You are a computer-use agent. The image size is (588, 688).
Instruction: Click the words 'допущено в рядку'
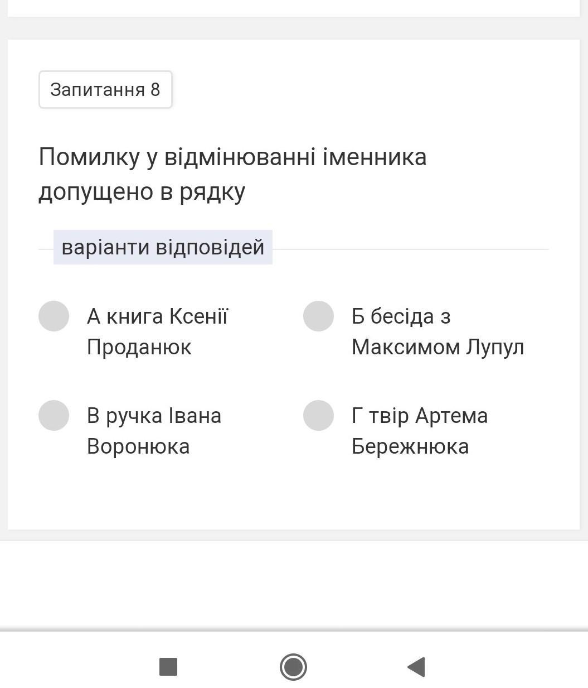point(142,191)
